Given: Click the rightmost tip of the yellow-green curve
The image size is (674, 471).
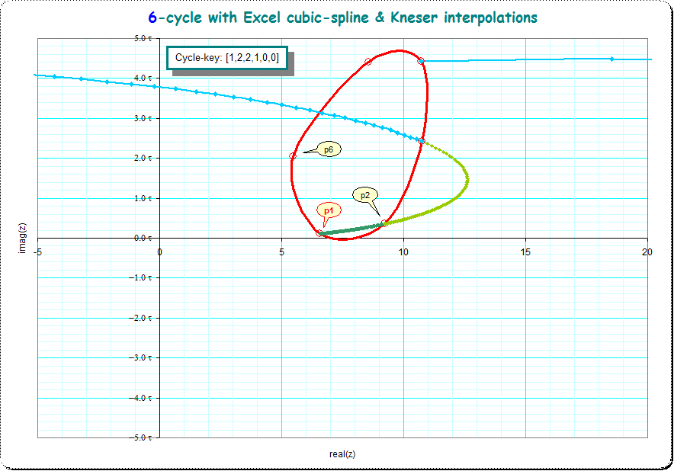Looking at the screenshot, I should click(x=467, y=180).
